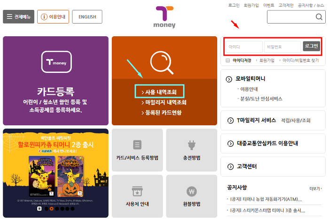Click the T-money logo
The width and height of the screenshot is (329, 220).
pos(164,17)
